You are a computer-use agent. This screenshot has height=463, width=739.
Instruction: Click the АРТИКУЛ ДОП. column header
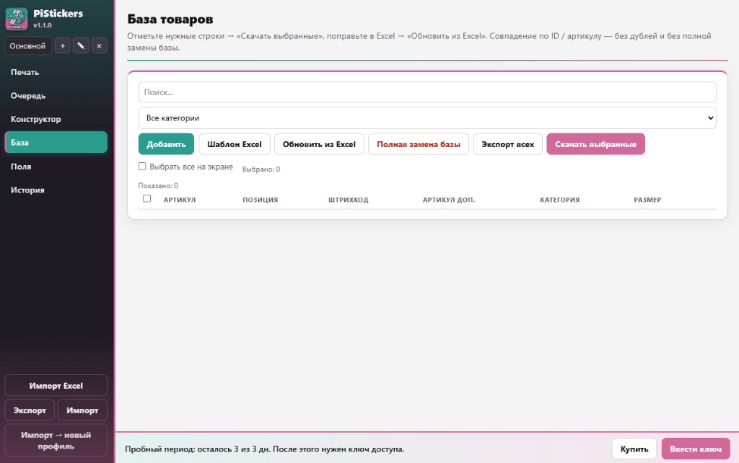coord(449,200)
